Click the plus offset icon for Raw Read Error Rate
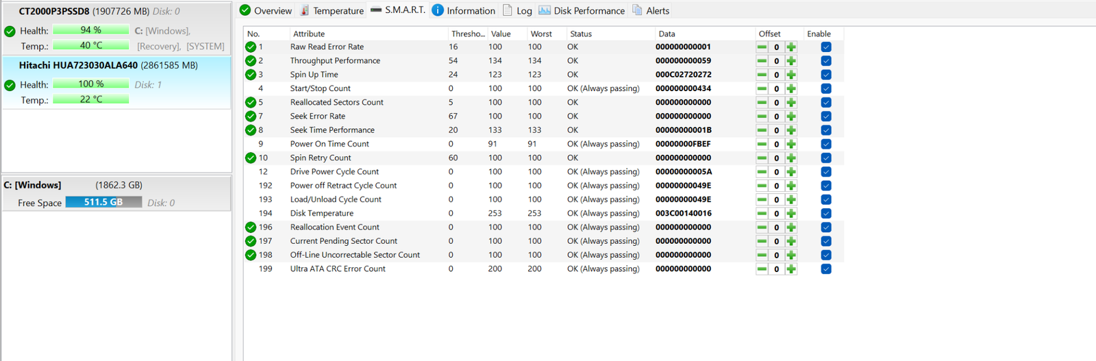 click(791, 47)
